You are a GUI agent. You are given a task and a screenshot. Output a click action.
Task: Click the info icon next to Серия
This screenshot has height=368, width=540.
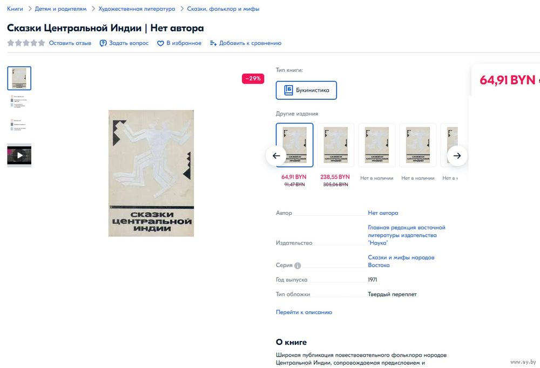pos(298,265)
